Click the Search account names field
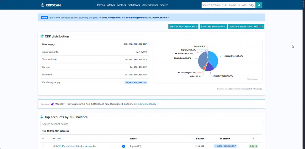This screenshot has height=149, width=305. (151, 124)
